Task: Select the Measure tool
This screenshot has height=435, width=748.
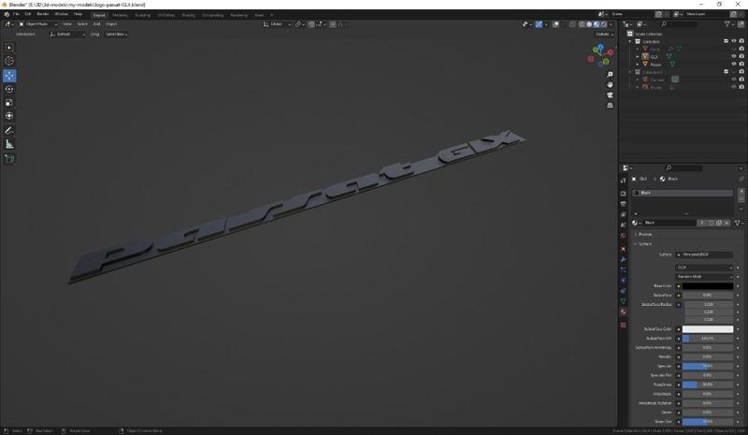Action: pos(9,144)
